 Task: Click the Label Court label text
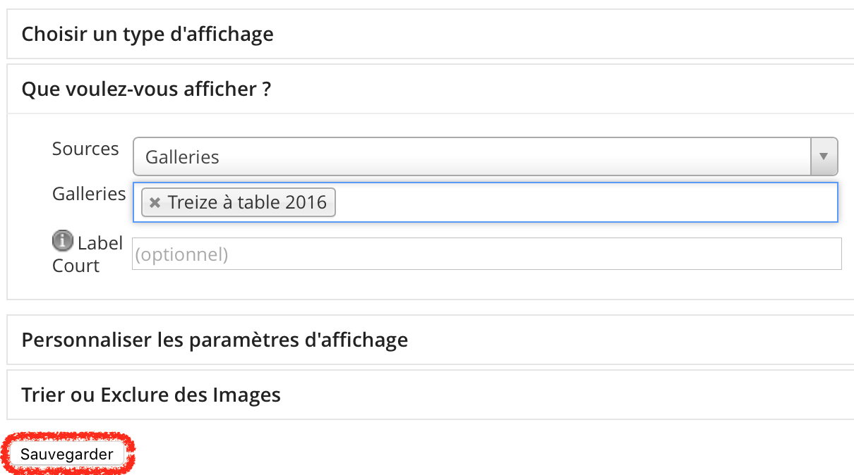click(88, 254)
